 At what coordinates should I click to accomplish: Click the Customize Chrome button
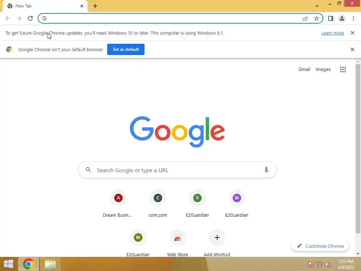320,246
